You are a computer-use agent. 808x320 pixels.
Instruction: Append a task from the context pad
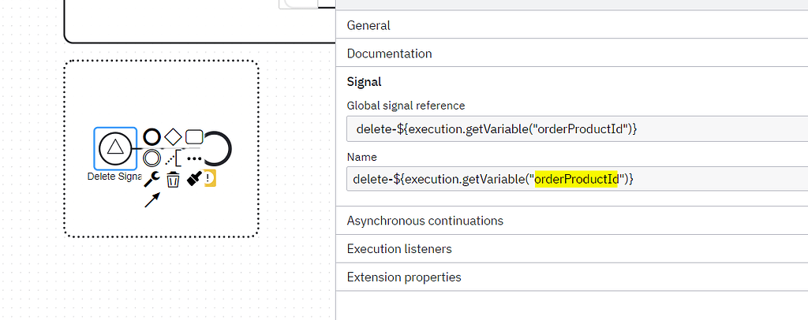click(x=194, y=137)
